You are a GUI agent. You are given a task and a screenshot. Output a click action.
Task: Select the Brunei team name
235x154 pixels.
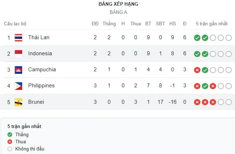point(36,102)
